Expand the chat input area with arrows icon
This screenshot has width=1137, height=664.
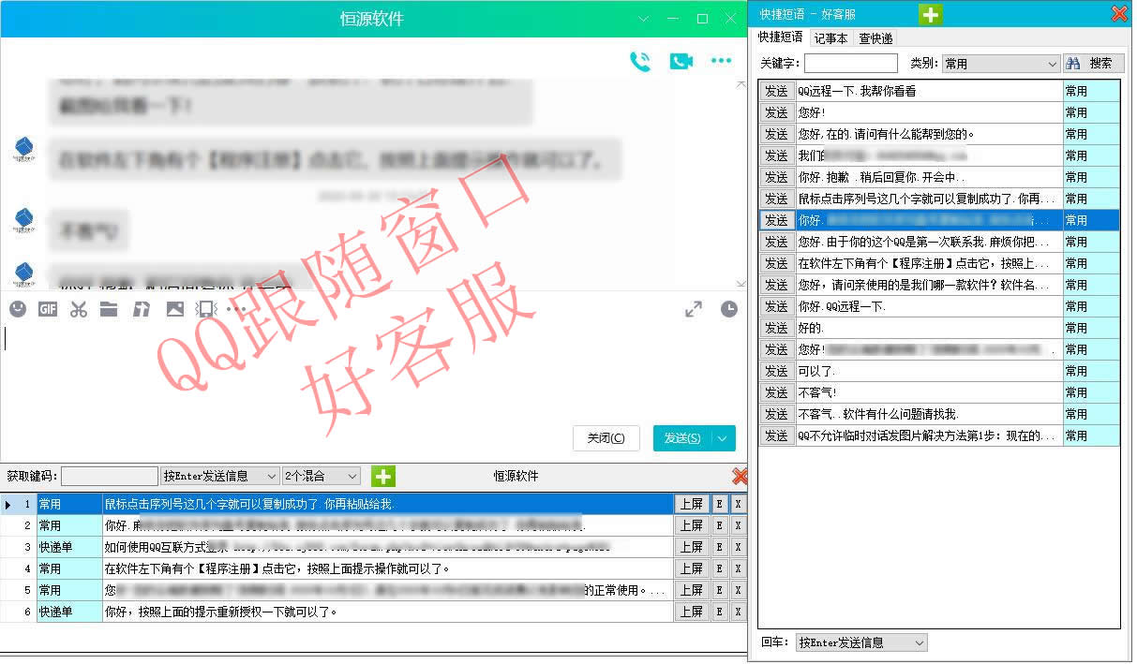tap(693, 309)
